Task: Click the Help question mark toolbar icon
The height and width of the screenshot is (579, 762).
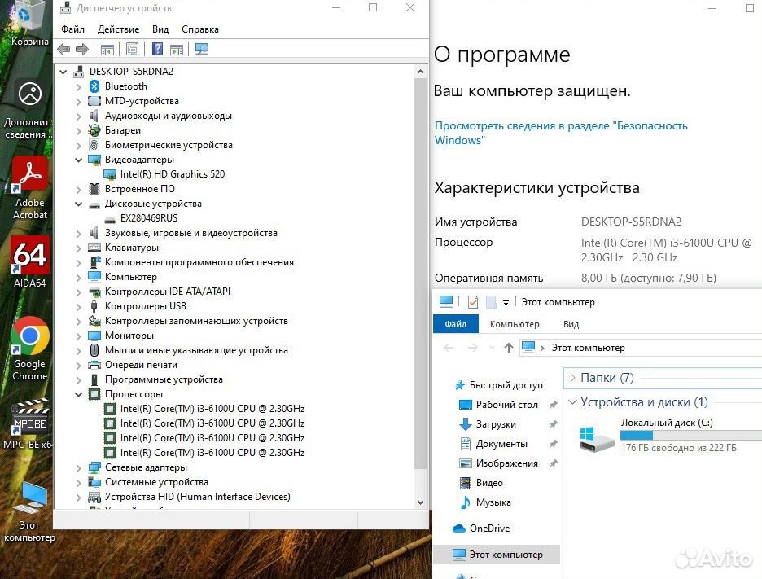Action: (157, 49)
